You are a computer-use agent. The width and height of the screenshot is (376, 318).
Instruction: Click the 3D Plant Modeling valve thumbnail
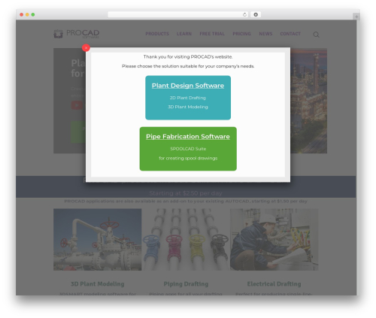point(98,240)
